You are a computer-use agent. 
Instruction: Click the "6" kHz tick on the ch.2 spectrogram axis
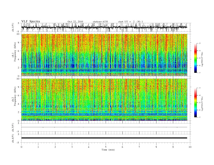(x=19, y=95)
